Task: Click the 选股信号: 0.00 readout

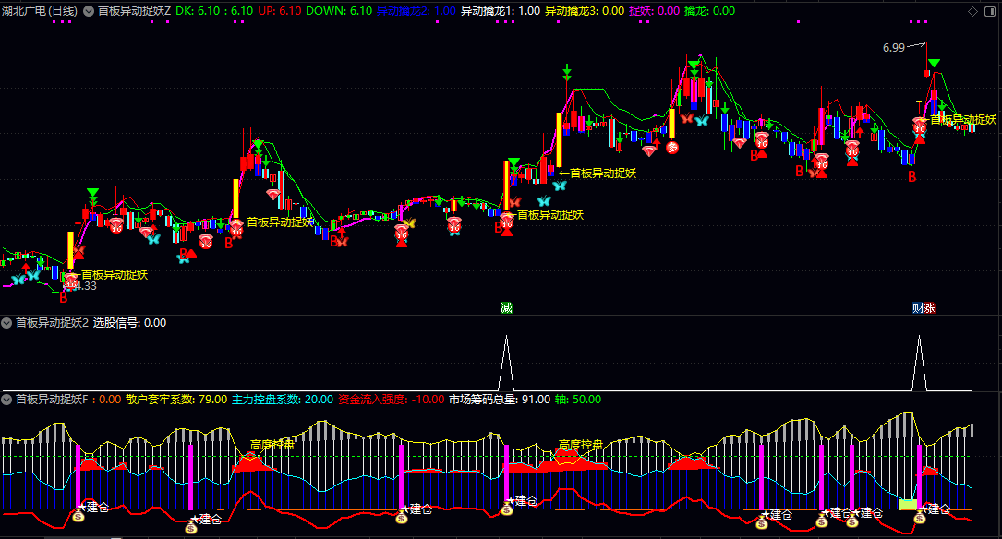Action: point(129,323)
